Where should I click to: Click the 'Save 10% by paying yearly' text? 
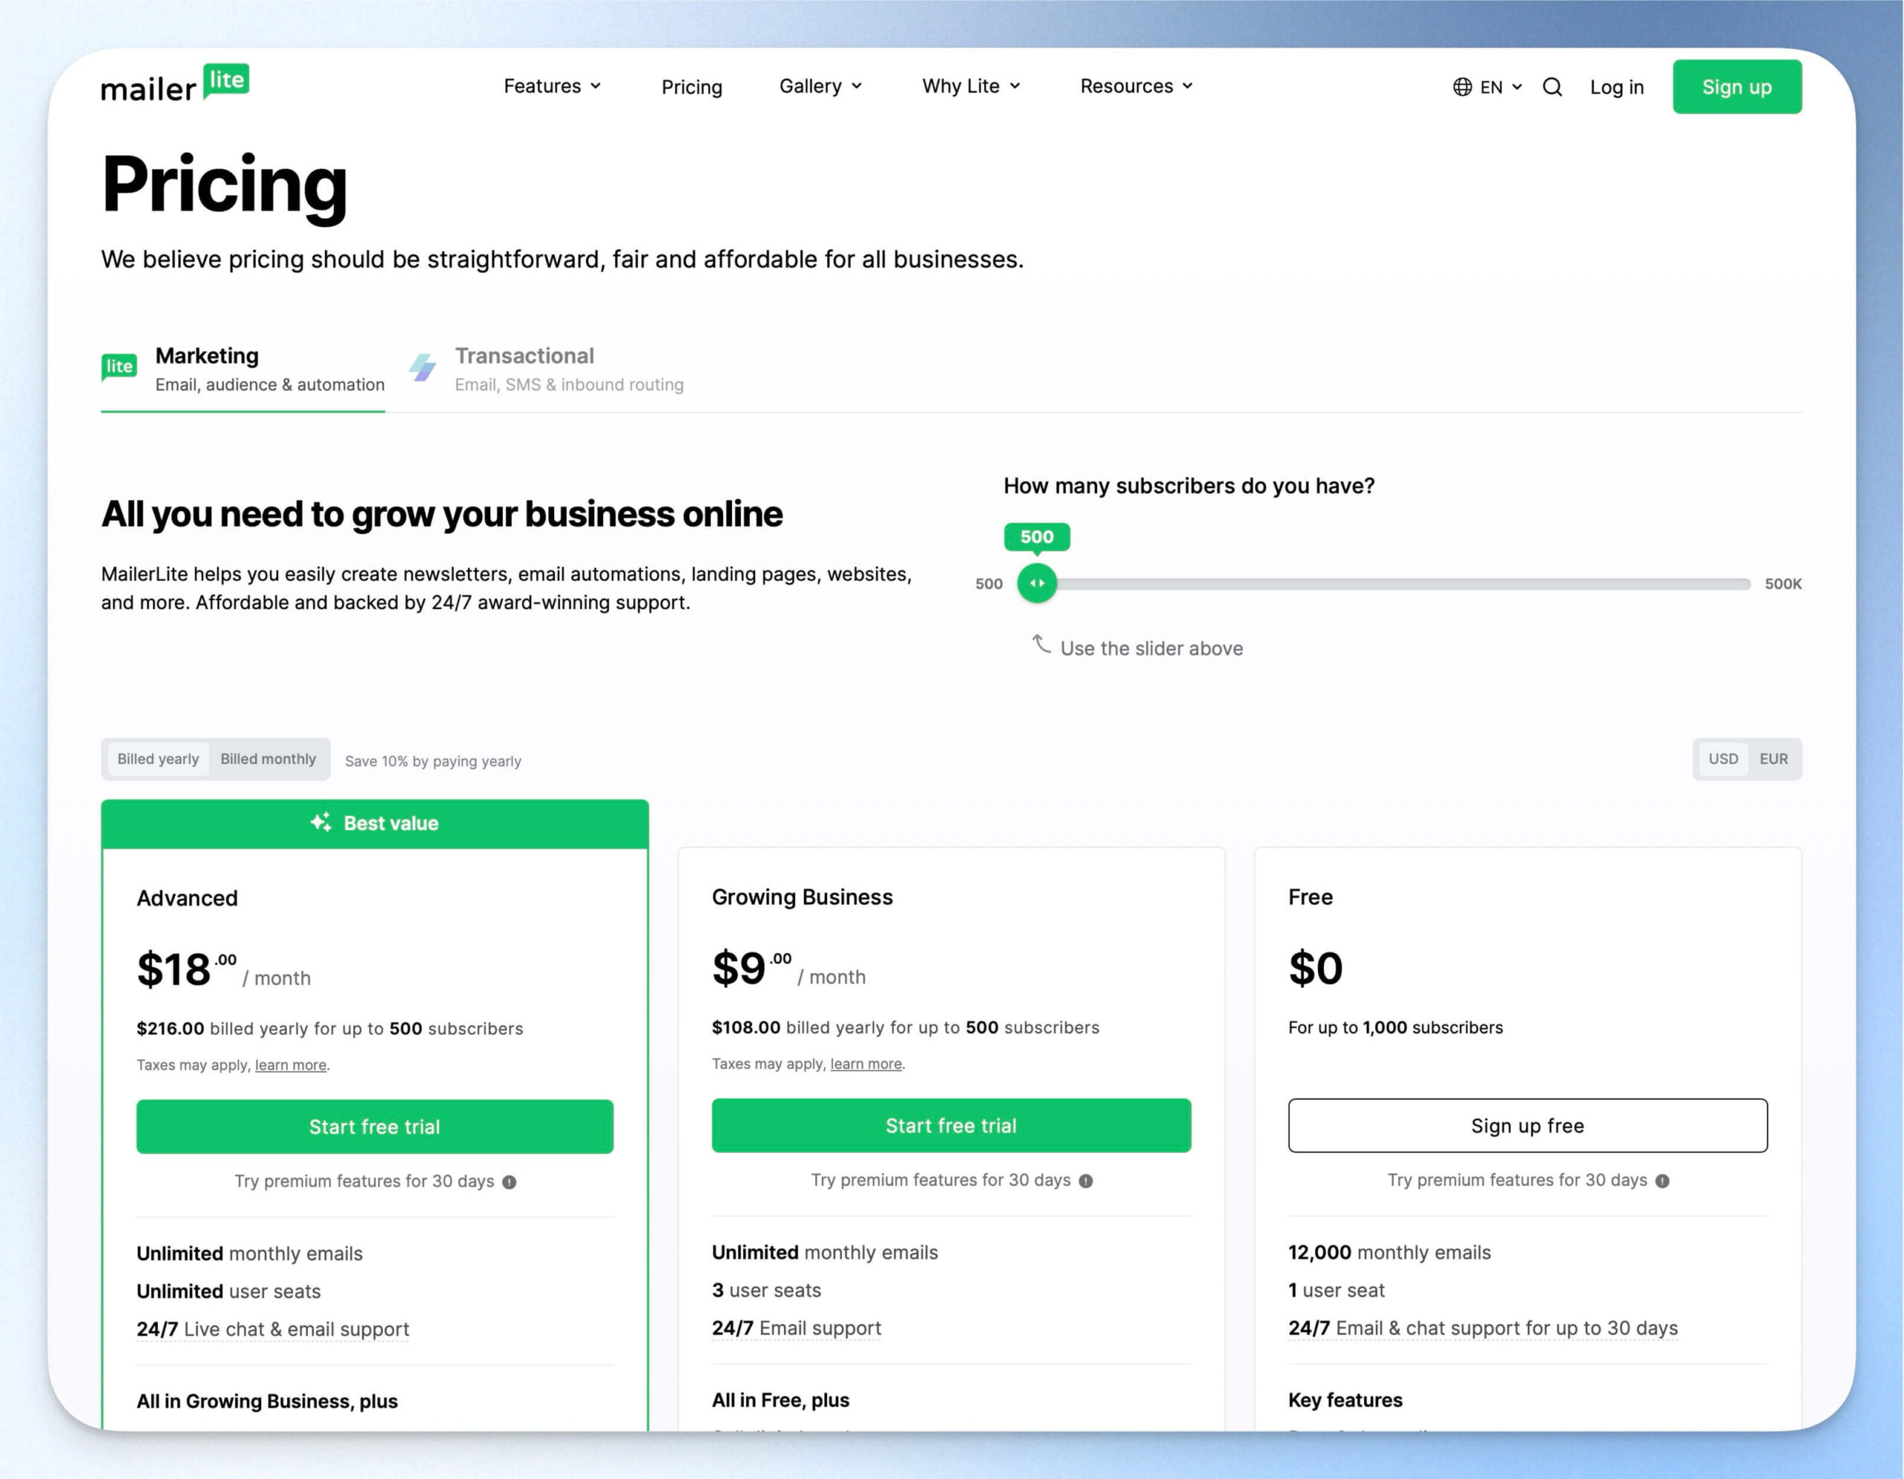pos(434,761)
